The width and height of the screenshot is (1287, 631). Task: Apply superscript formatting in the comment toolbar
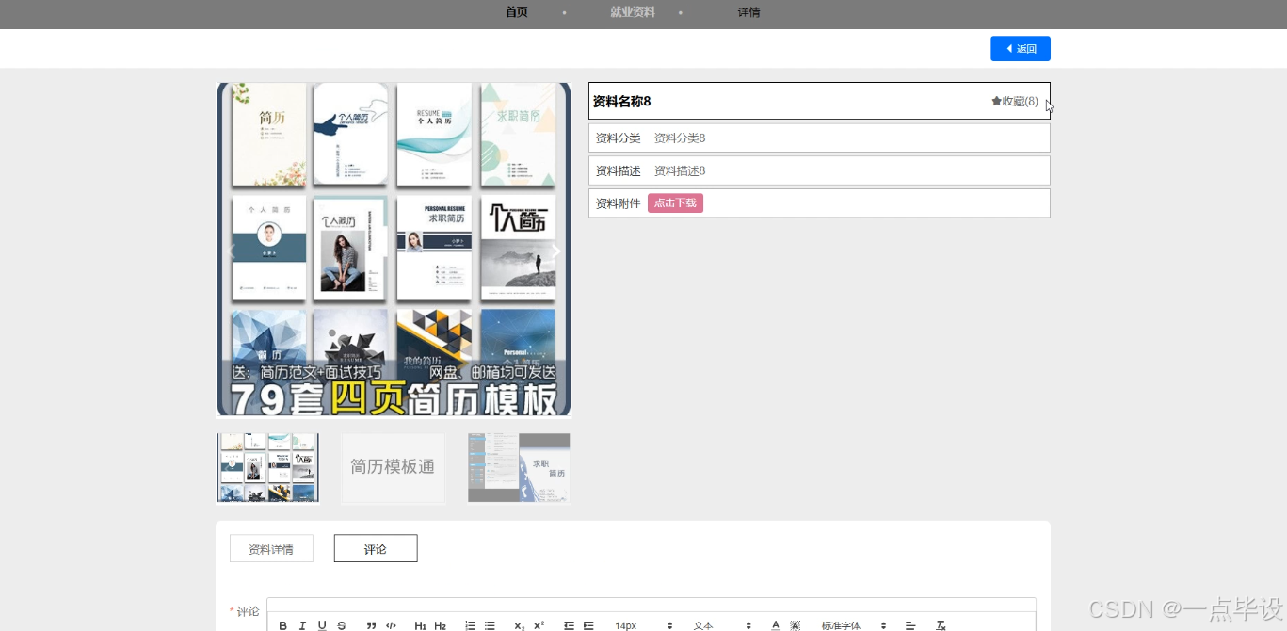539,625
